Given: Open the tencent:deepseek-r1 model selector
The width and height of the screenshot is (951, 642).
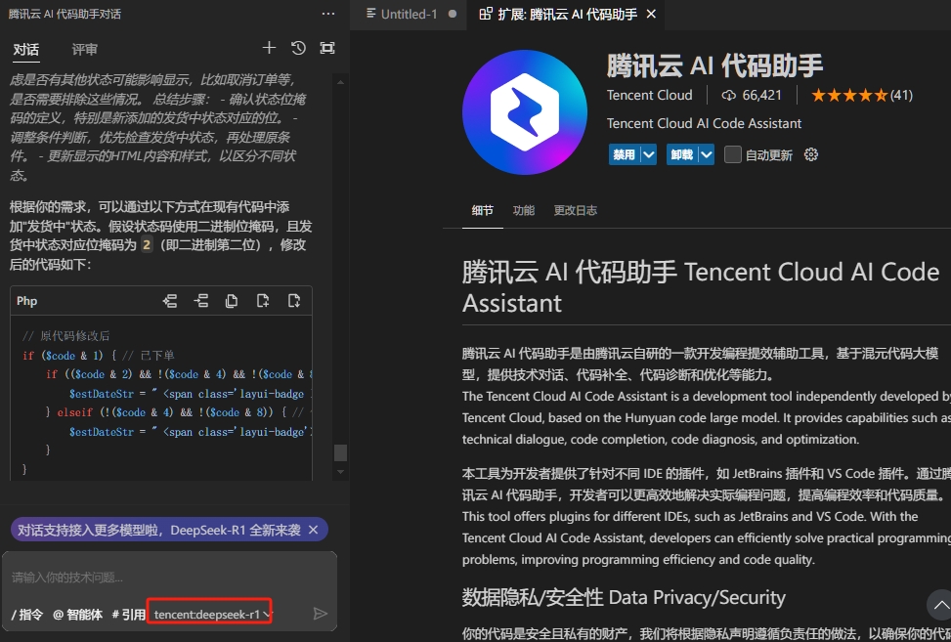Looking at the screenshot, I should pyautogui.click(x=210, y=614).
